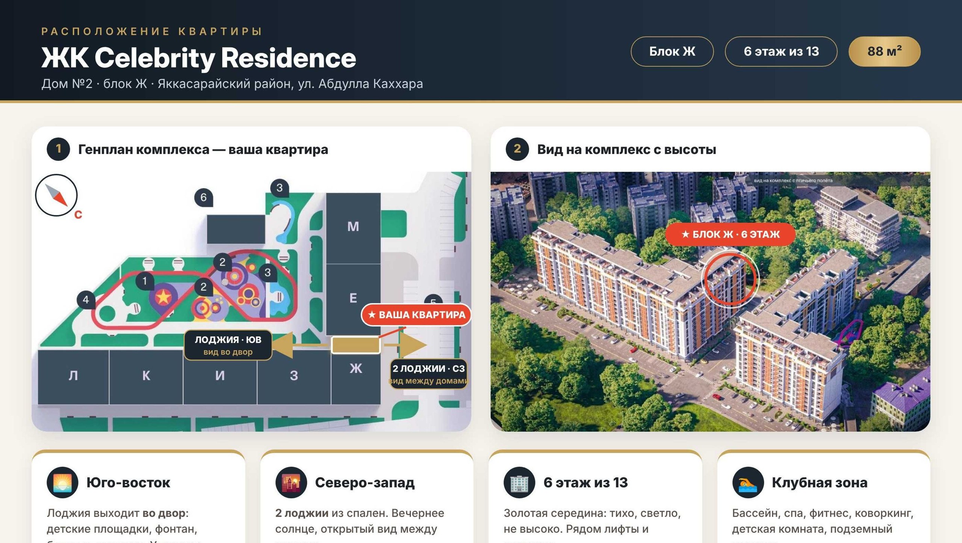Click the swimmer icon beside Клубная зона
This screenshot has width=962, height=543.
pyautogui.click(x=748, y=482)
